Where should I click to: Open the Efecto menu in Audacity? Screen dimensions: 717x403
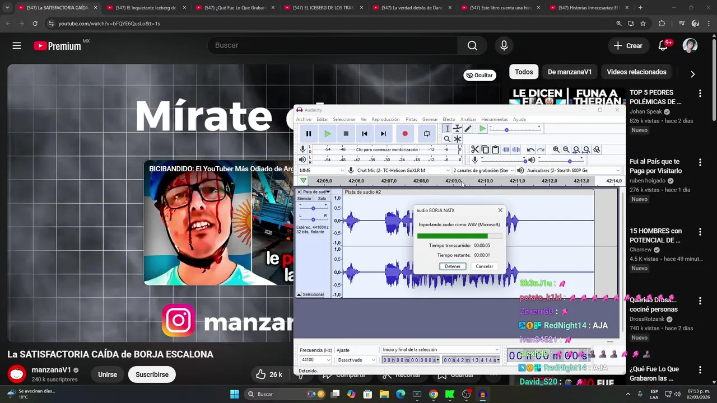click(449, 119)
